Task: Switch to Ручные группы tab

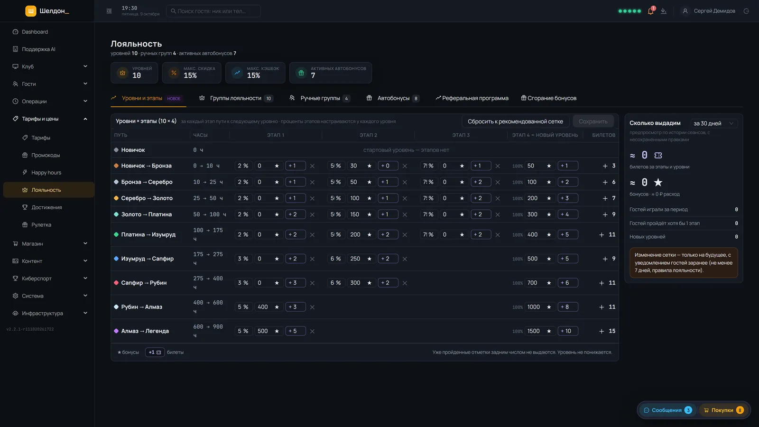Action: point(320,98)
